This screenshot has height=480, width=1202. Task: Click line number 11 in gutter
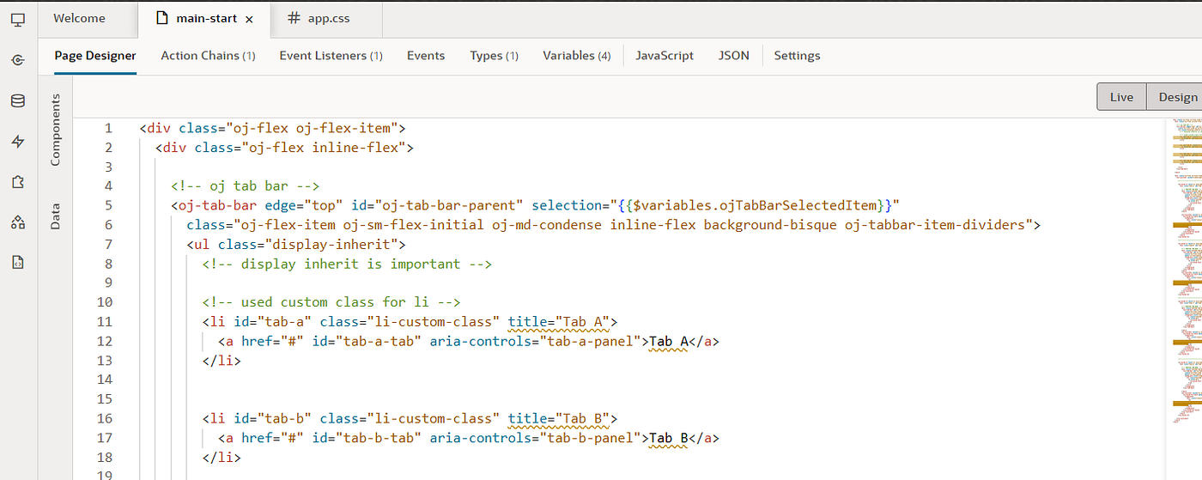[x=105, y=322]
